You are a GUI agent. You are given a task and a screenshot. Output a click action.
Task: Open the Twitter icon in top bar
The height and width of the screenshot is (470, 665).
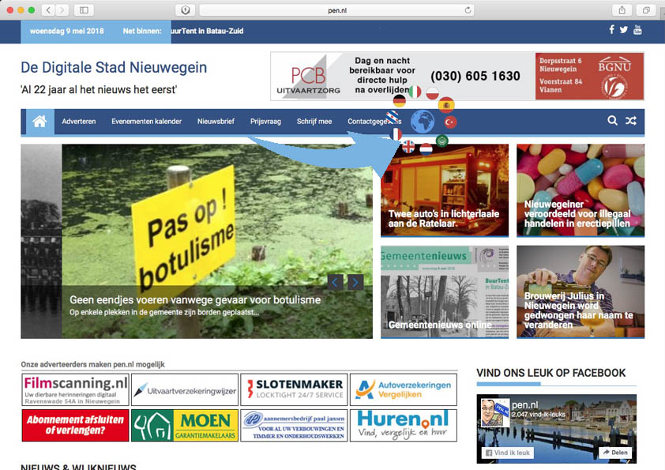click(x=624, y=30)
